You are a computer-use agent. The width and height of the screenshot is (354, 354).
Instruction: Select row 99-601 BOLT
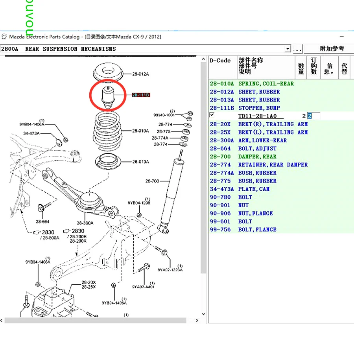click(x=281, y=221)
